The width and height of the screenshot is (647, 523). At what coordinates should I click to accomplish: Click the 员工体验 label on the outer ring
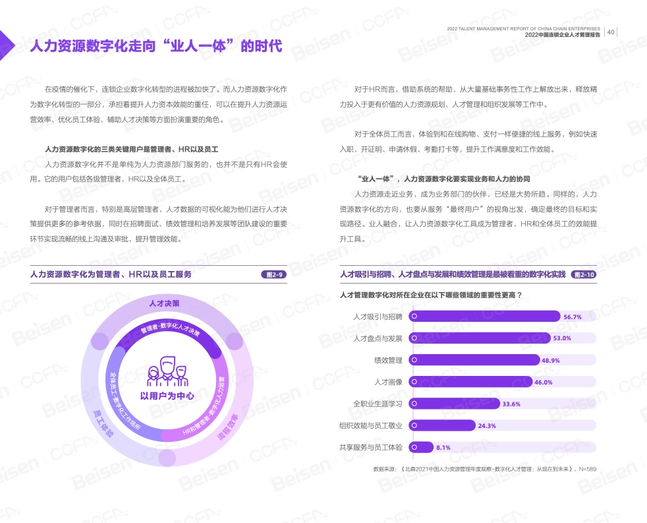point(103,425)
